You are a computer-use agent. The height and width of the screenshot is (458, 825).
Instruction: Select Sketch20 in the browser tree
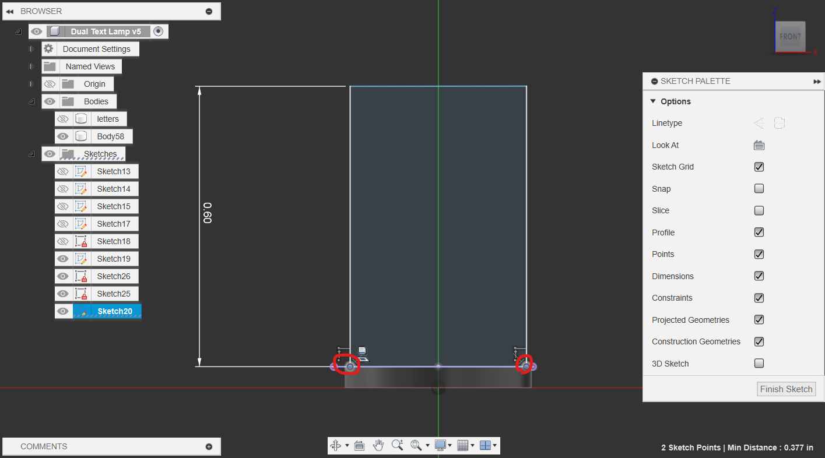point(115,311)
